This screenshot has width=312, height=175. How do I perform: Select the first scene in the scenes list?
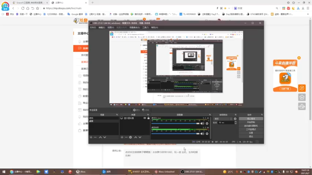(104, 118)
